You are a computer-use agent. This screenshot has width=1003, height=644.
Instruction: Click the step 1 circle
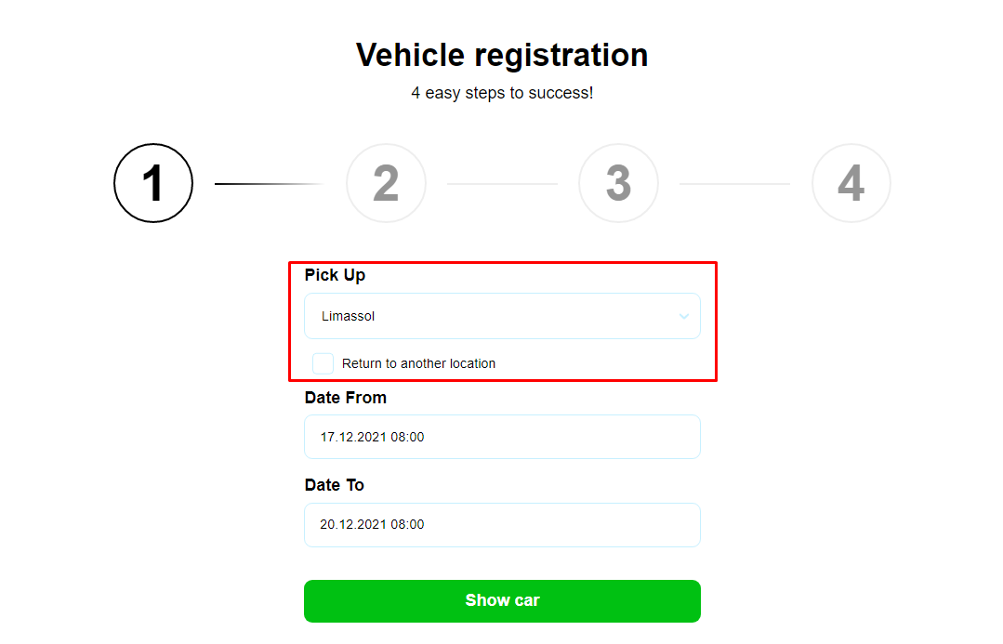point(153,183)
